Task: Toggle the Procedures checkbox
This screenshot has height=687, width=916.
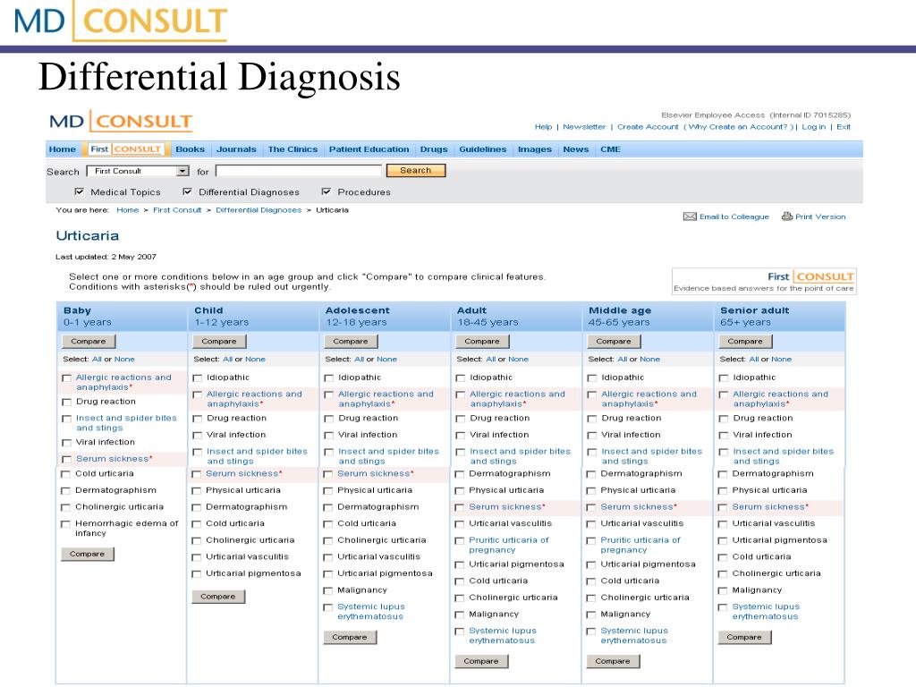Action: tap(326, 191)
